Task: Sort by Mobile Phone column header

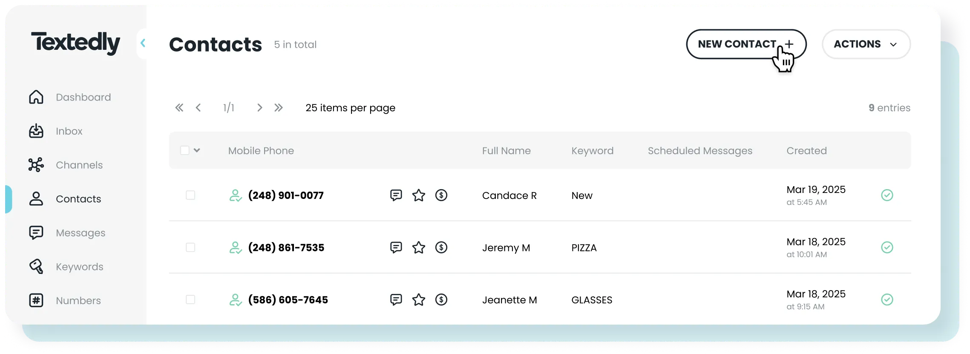Action: click(261, 151)
